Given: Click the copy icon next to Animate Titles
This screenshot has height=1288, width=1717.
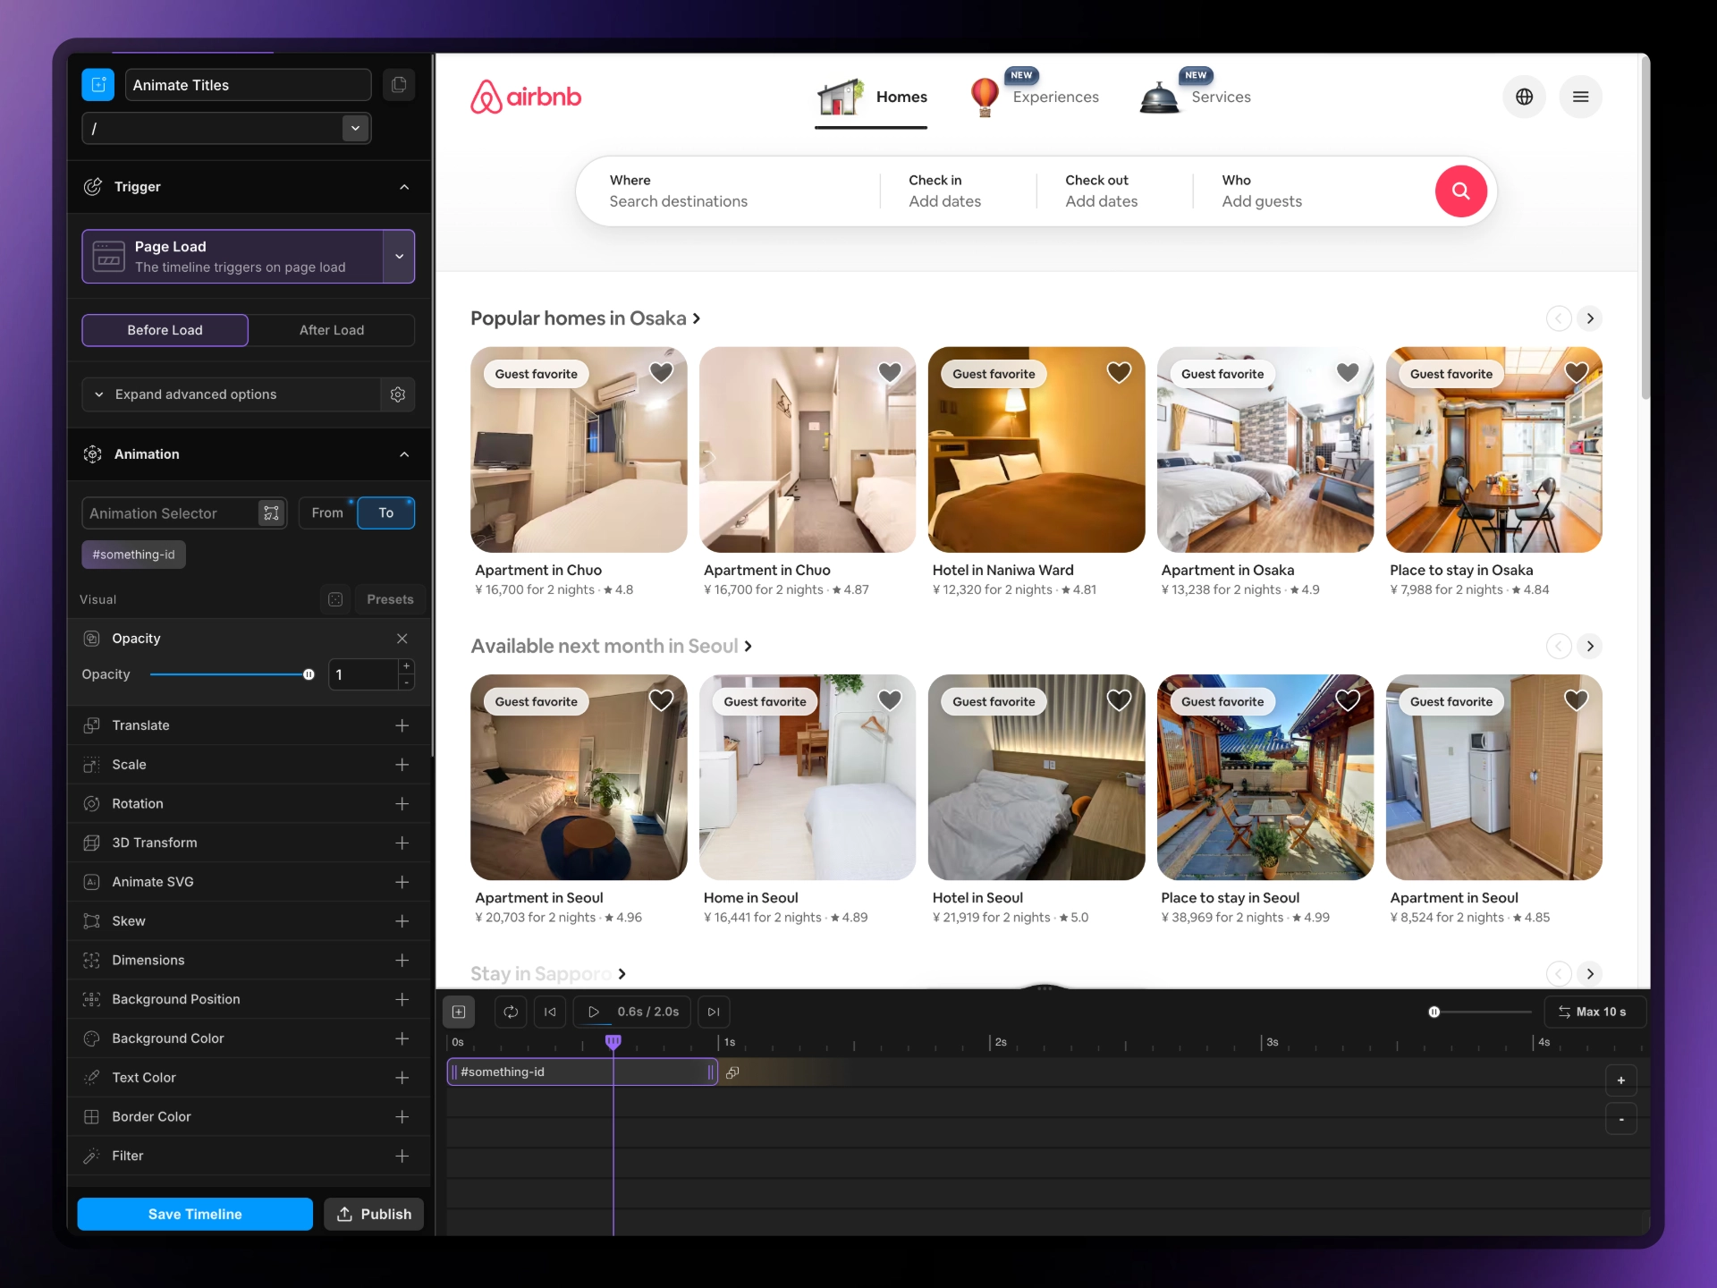Looking at the screenshot, I should point(399,85).
